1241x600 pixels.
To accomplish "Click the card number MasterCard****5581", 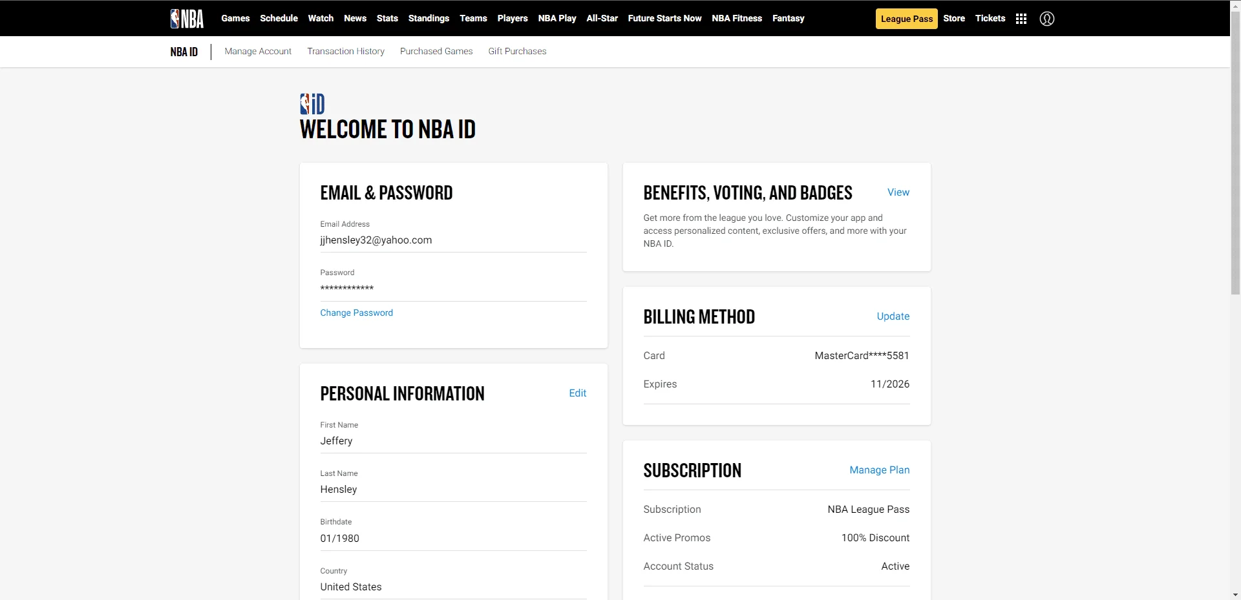I will pyautogui.click(x=862, y=356).
